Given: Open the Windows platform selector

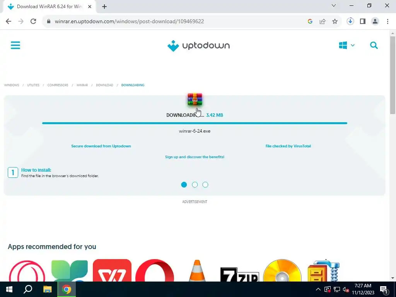Looking at the screenshot, I should 347,46.
